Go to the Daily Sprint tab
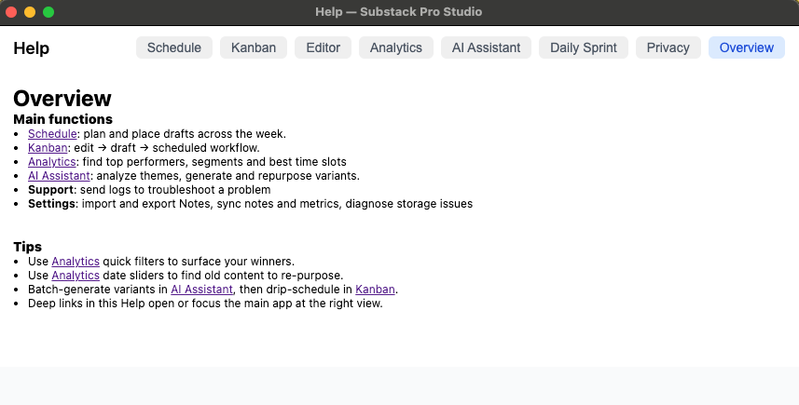The width and height of the screenshot is (799, 405). [x=584, y=47]
